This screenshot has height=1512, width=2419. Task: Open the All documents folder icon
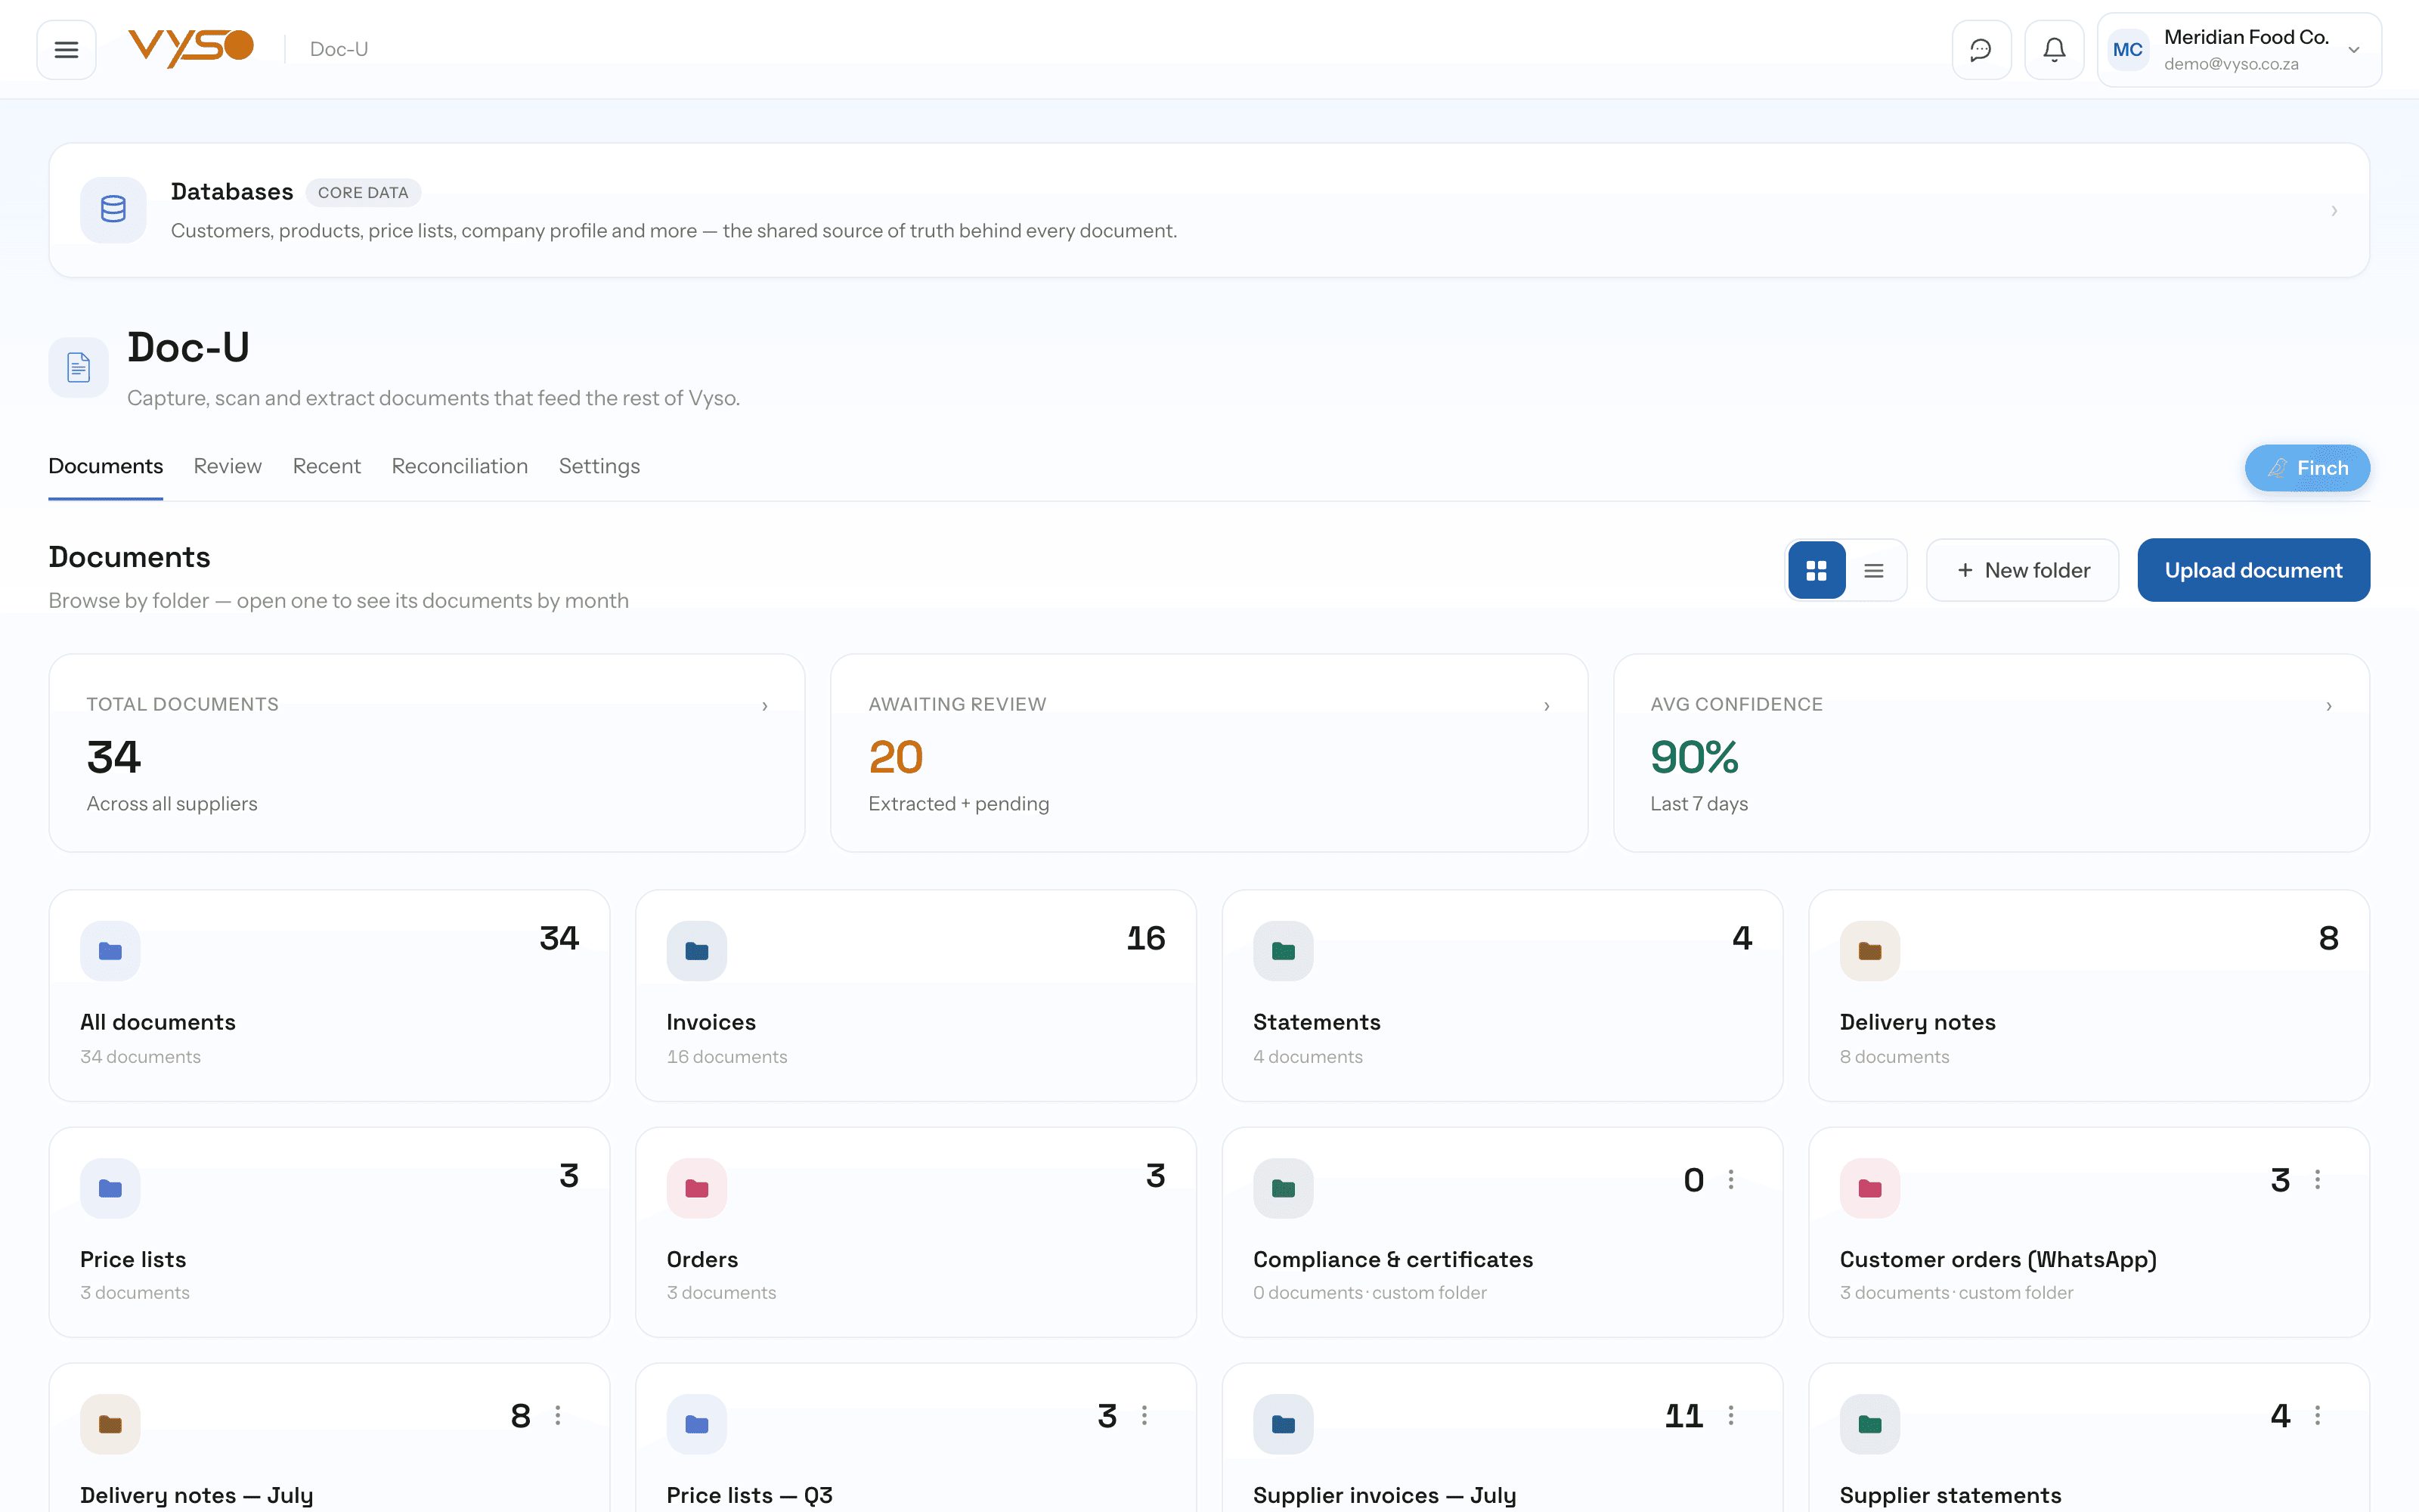110,951
